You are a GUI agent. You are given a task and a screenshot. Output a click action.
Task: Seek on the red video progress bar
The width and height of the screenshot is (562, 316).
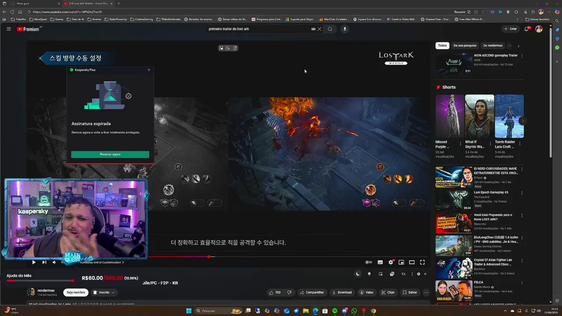(288, 257)
